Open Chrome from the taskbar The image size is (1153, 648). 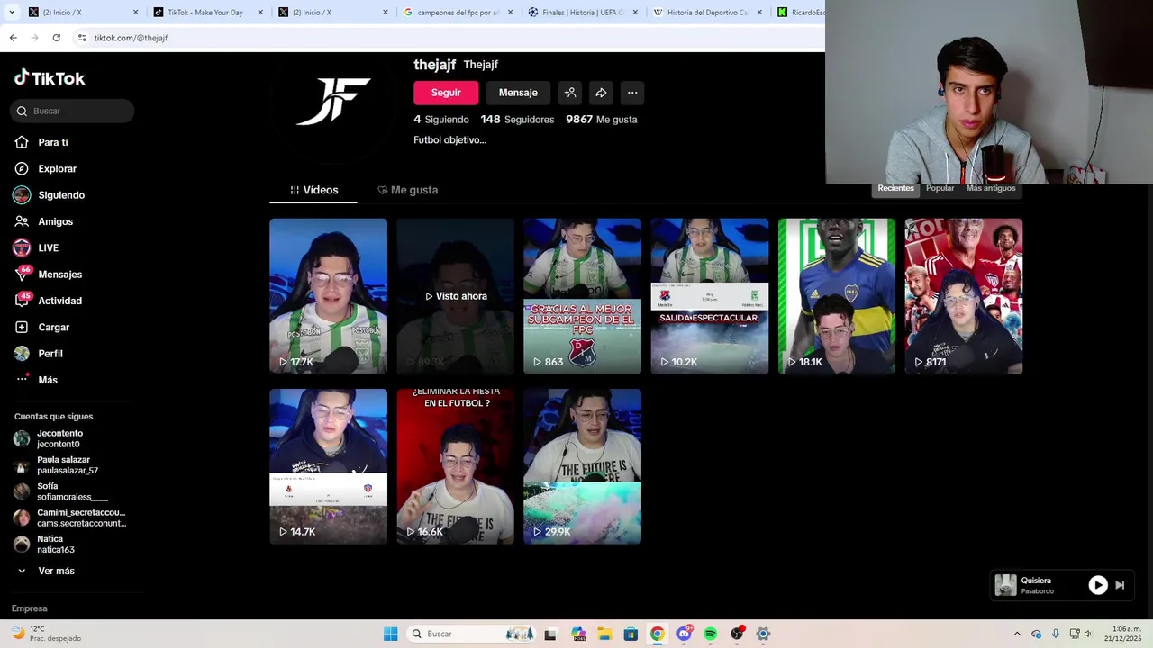point(658,634)
